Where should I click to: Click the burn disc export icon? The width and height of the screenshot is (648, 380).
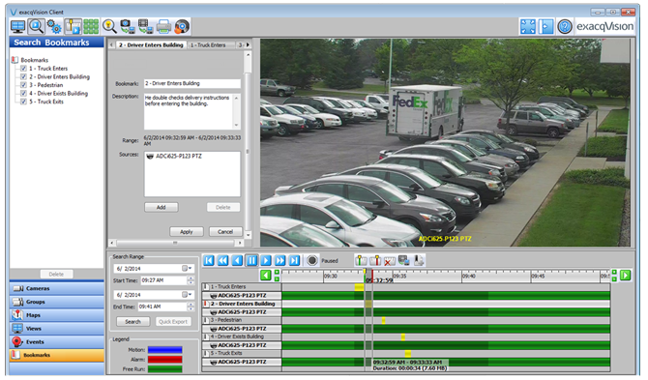pos(182,27)
